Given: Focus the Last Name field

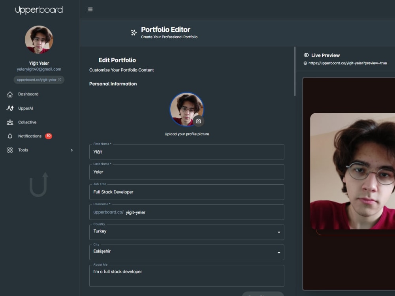Looking at the screenshot, I should [x=187, y=172].
